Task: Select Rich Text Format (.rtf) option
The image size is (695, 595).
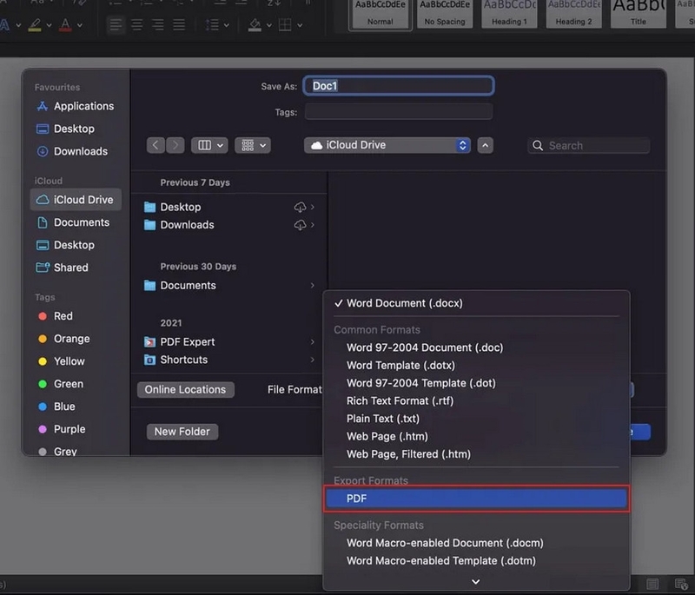Action: [400, 400]
